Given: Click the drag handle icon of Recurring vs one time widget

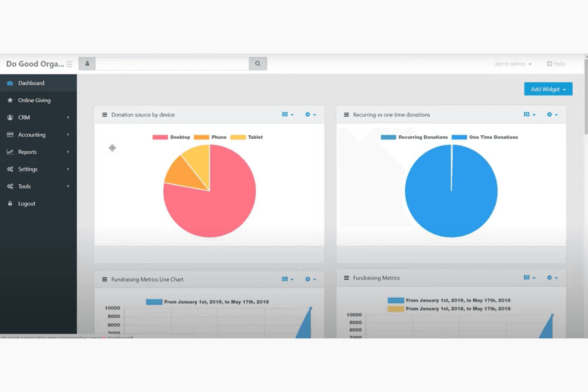Looking at the screenshot, I should point(346,115).
